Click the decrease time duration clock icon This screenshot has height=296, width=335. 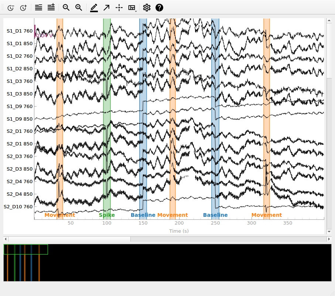(11, 7)
